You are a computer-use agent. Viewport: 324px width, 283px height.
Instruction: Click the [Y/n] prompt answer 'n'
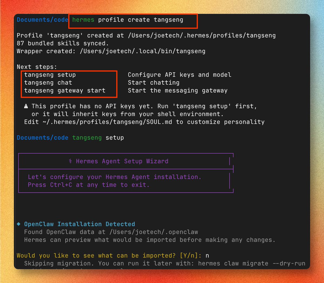[207, 256]
